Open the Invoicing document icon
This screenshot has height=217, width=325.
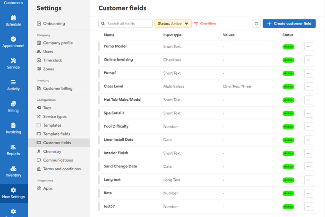(x=13, y=126)
